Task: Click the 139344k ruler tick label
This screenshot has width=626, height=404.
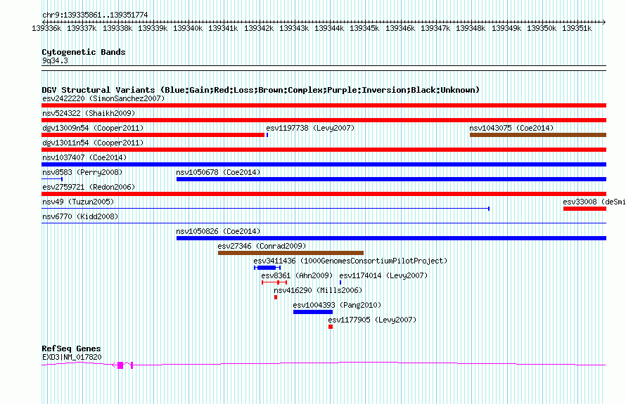Action: tap(329, 28)
